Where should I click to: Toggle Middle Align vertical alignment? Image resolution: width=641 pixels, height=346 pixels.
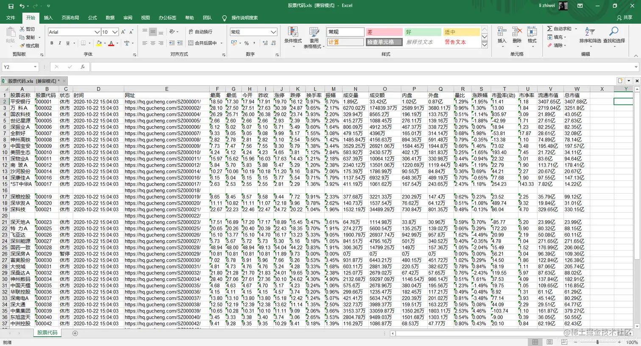pyautogui.click(x=153, y=32)
